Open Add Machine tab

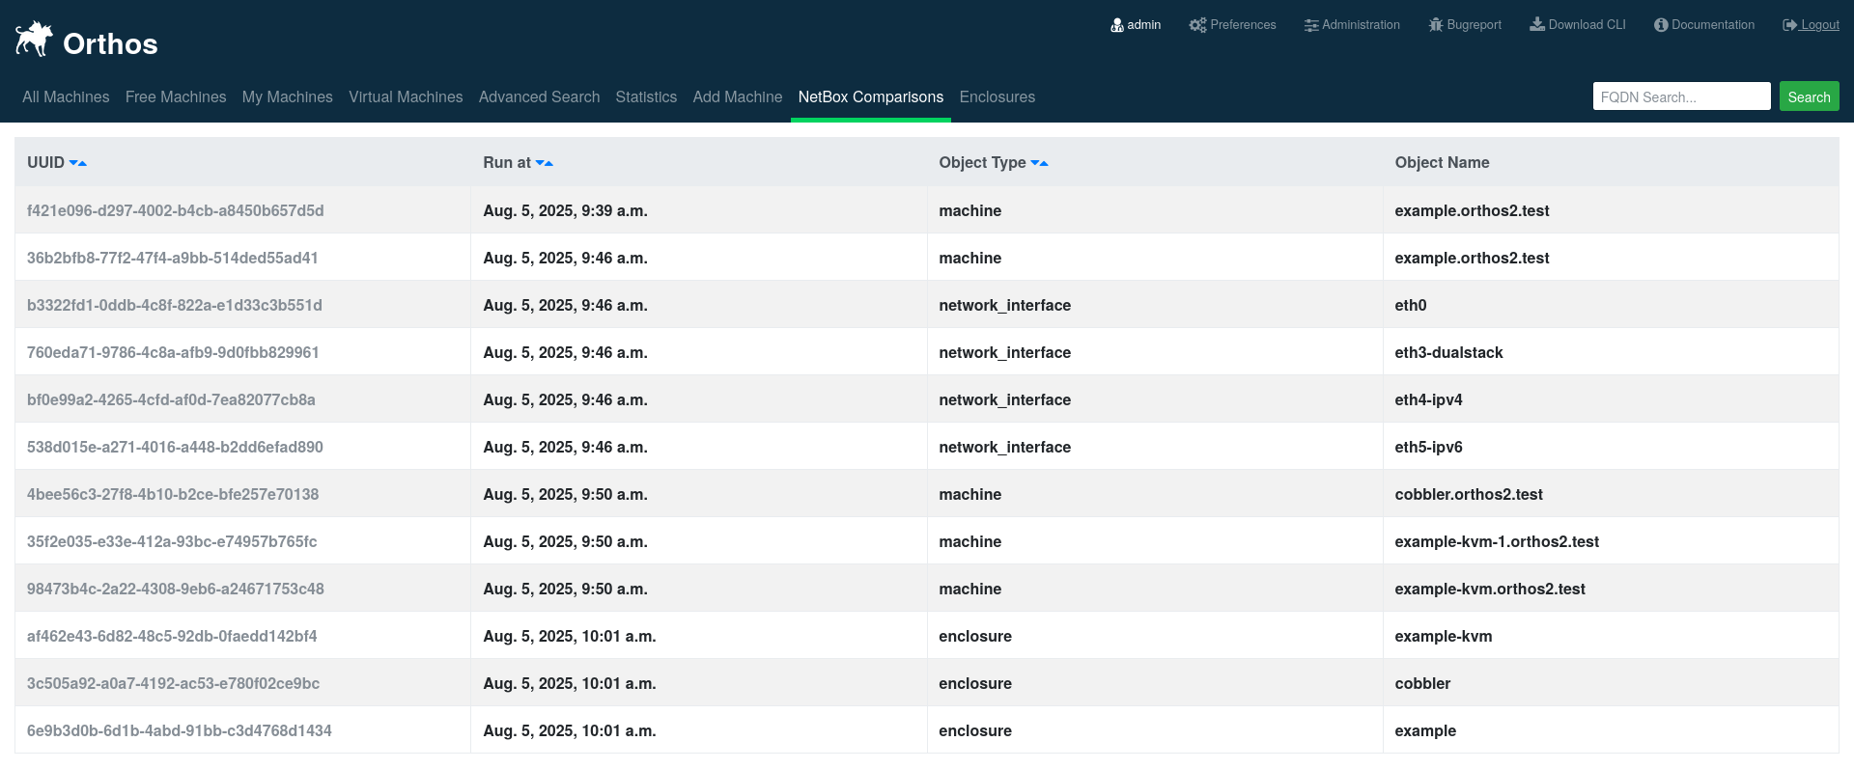[738, 97]
